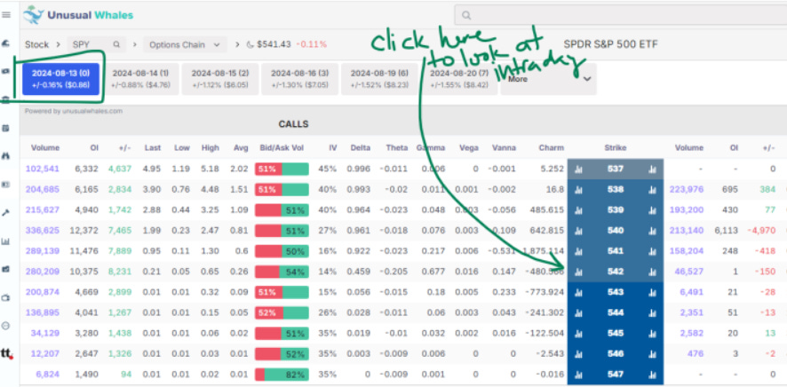This screenshot has width=787, height=387.
Task: Open the puts intraday chart icon for strike 541
Action: [652, 252]
